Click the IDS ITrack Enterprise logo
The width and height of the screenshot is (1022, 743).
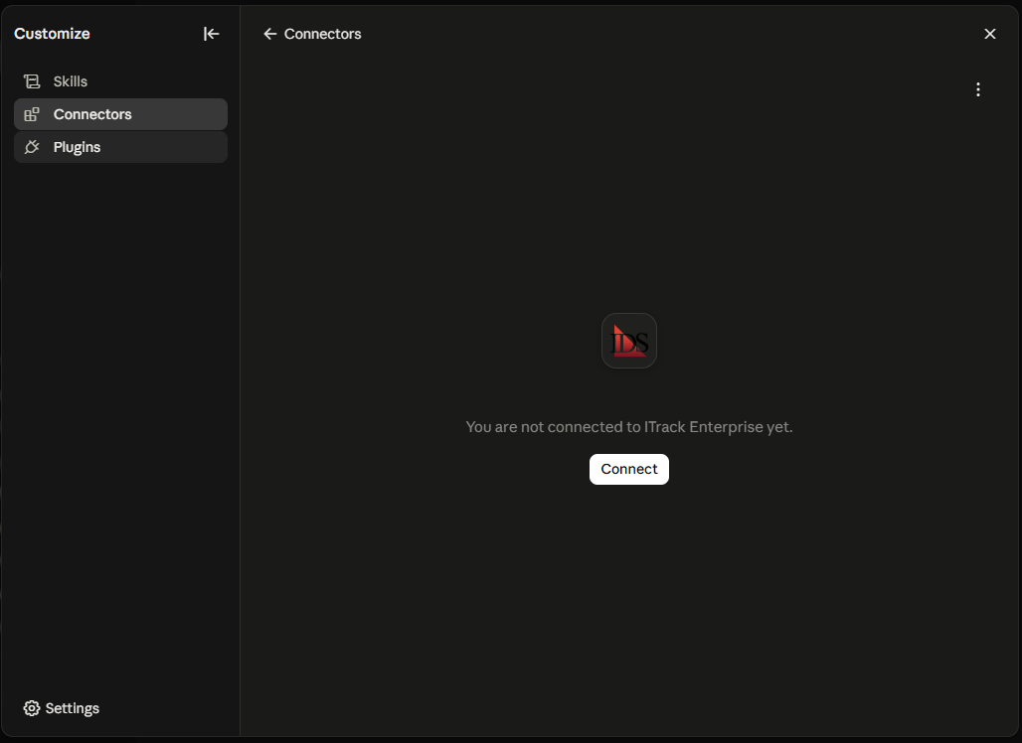tap(629, 341)
